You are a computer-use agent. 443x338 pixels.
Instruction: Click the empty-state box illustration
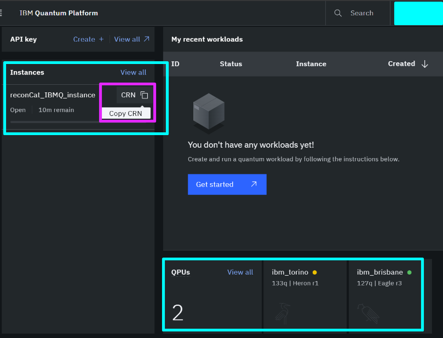[209, 113]
